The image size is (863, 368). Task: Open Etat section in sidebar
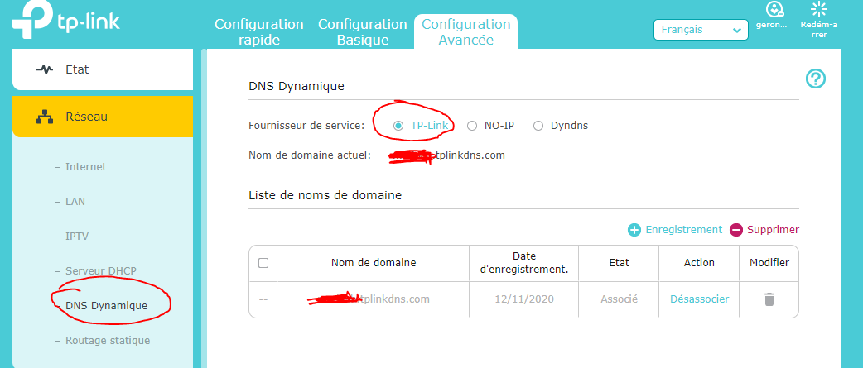103,69
